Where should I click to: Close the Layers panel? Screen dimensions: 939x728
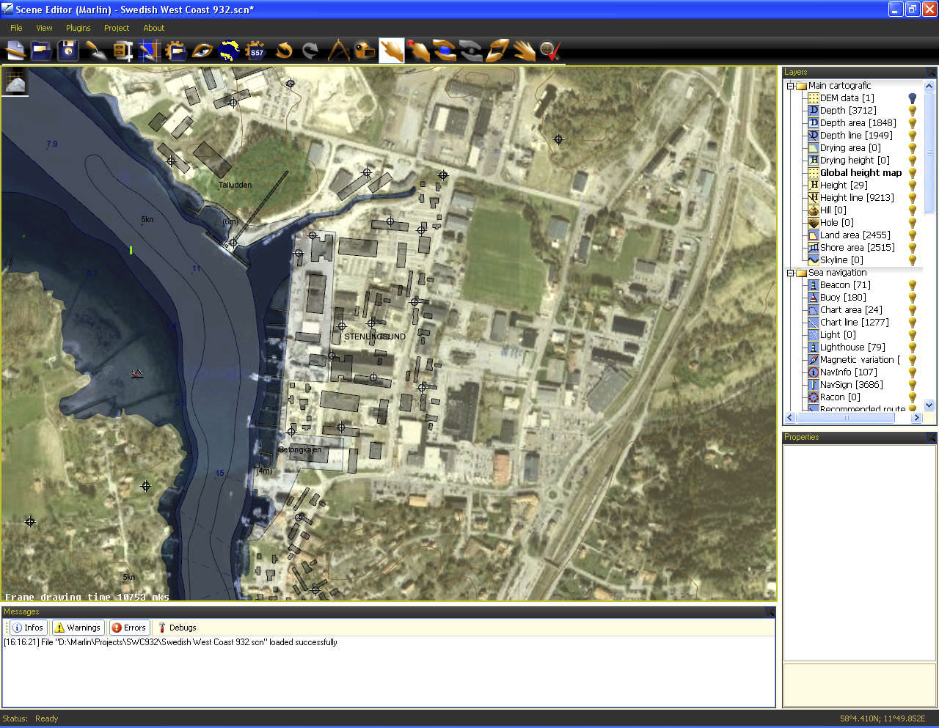tap(931, 72)
